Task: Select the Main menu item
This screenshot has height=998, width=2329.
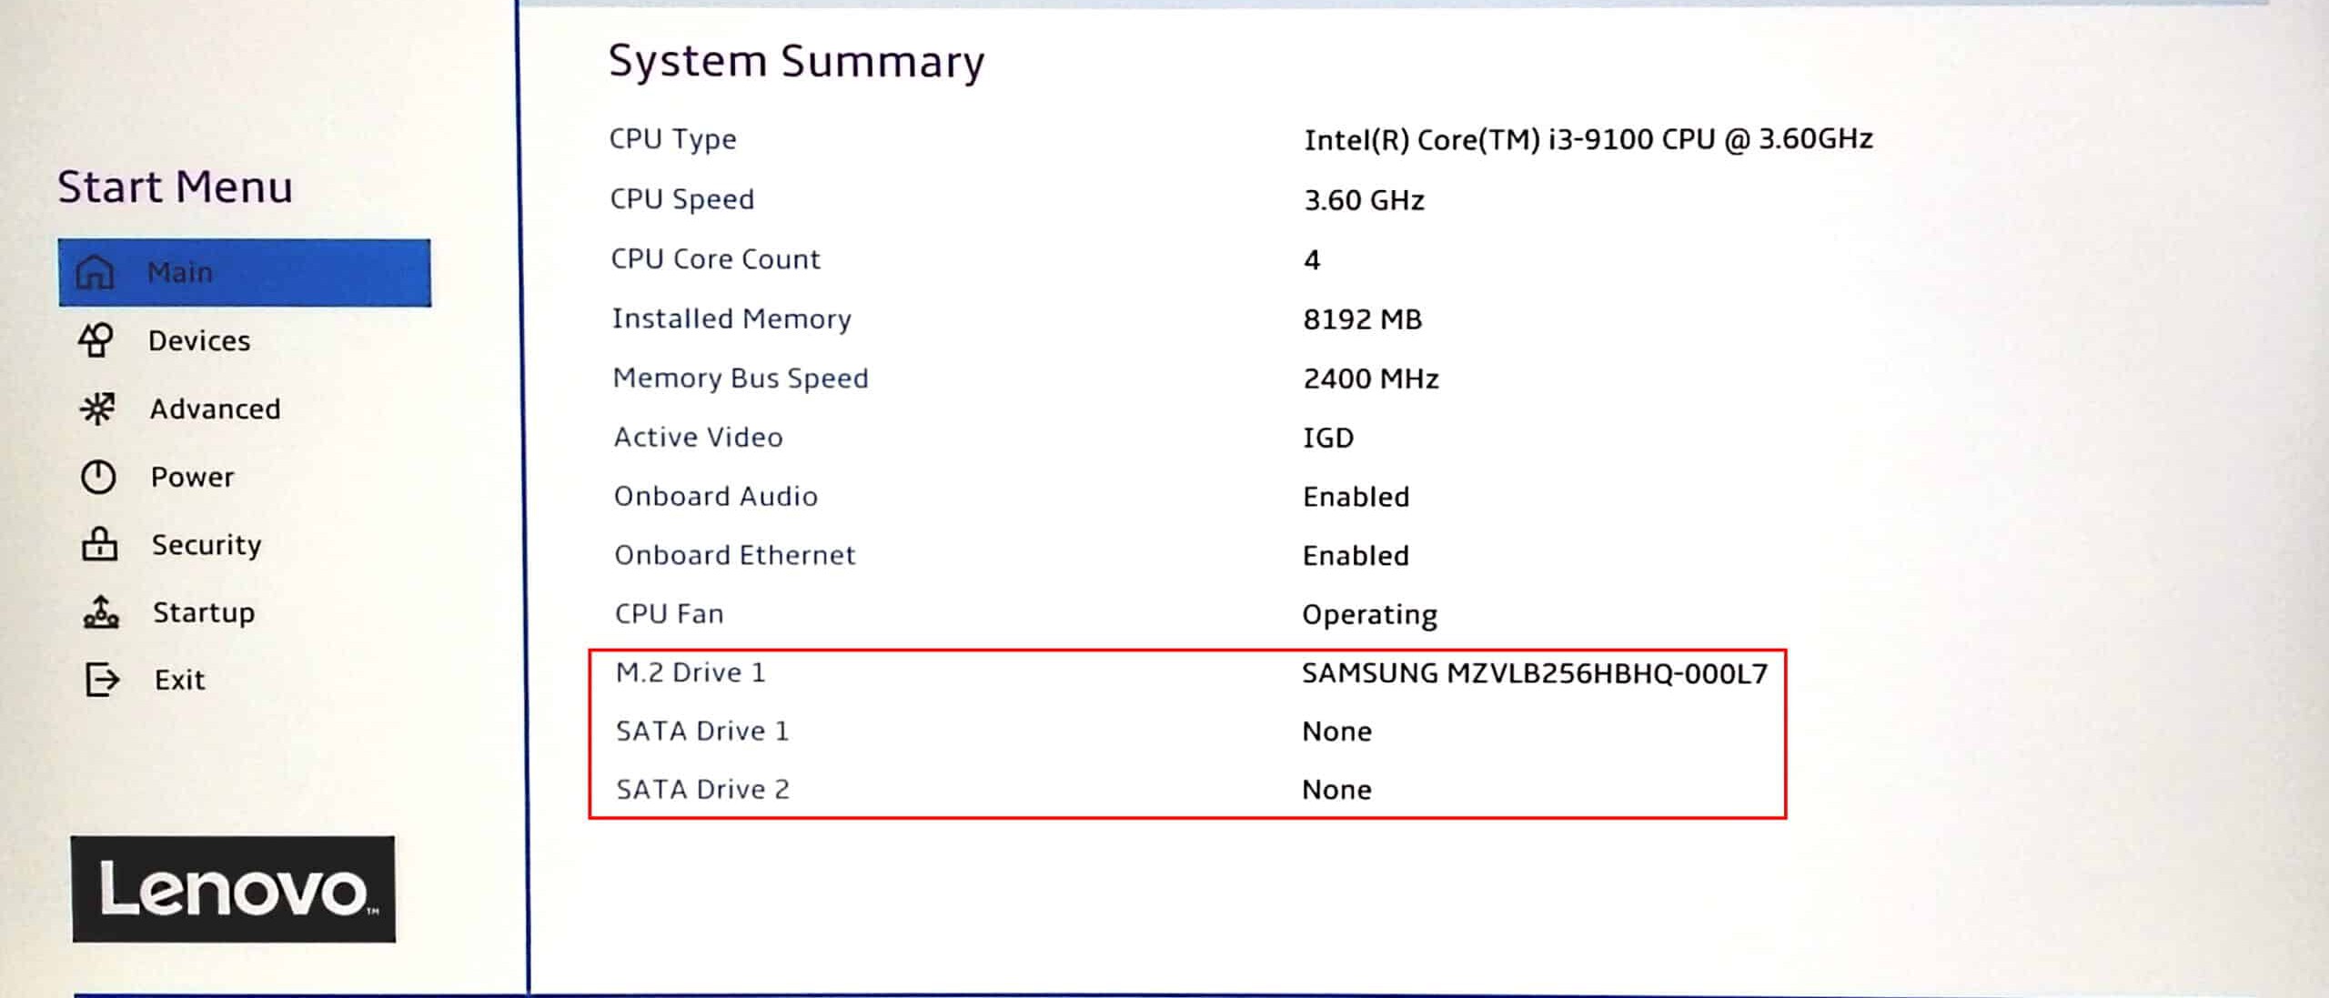Action: (x=245, y=272)
